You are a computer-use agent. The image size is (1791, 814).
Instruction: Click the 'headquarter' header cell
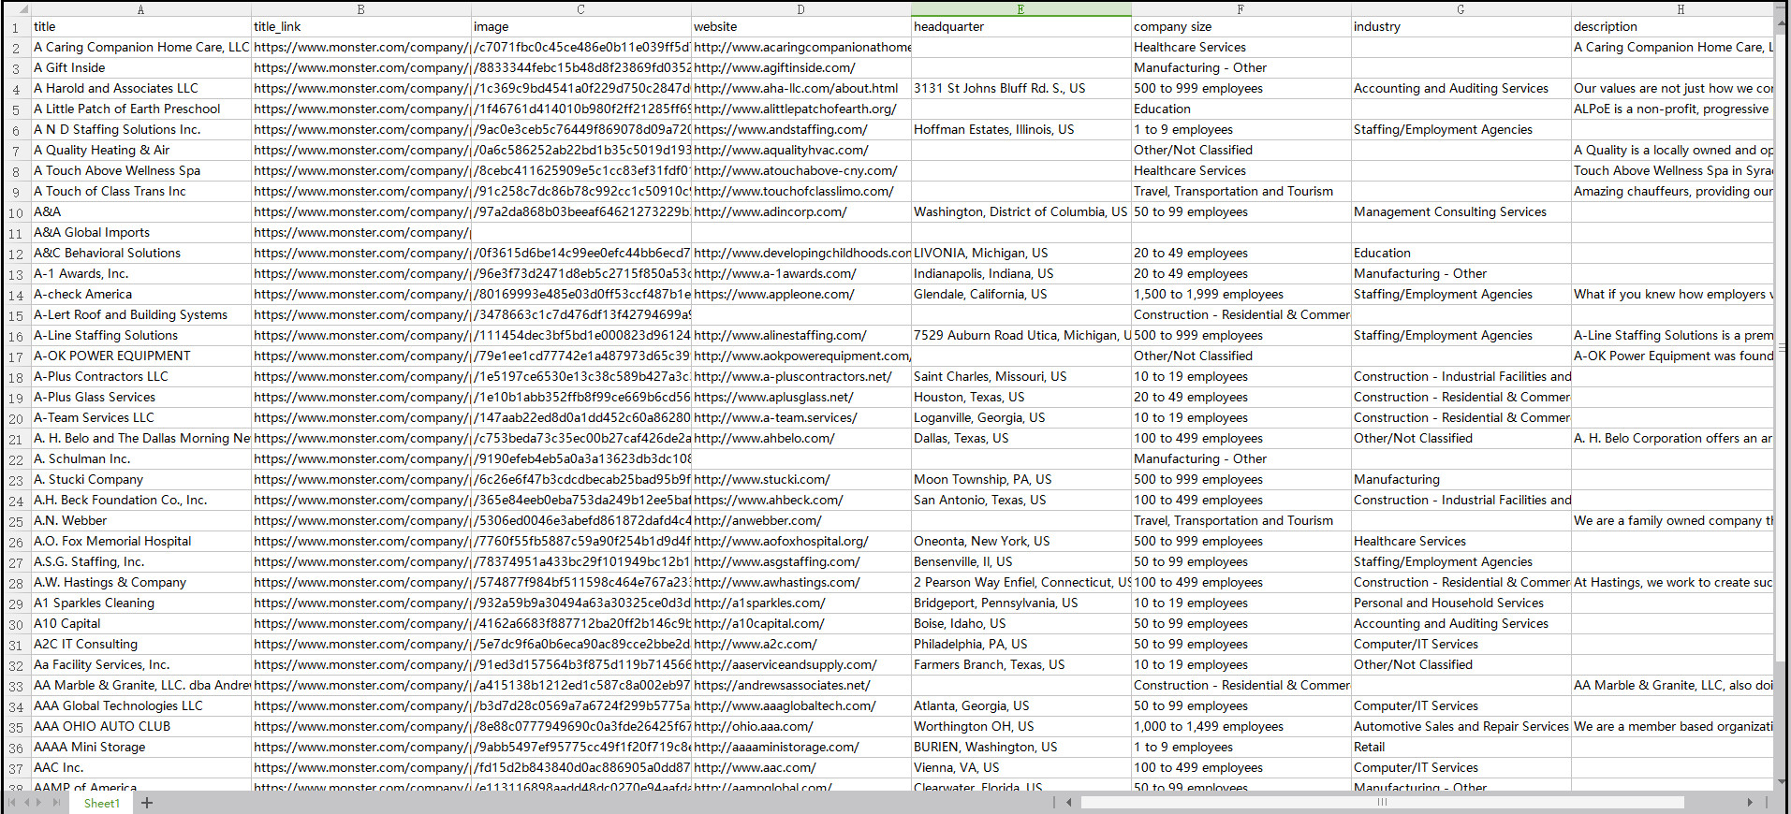point(1020,27)
